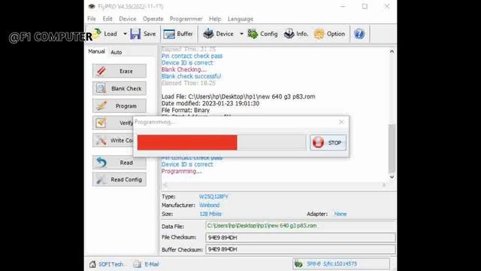Click log horizontal scroll left arrow

(x=165, y=185)
